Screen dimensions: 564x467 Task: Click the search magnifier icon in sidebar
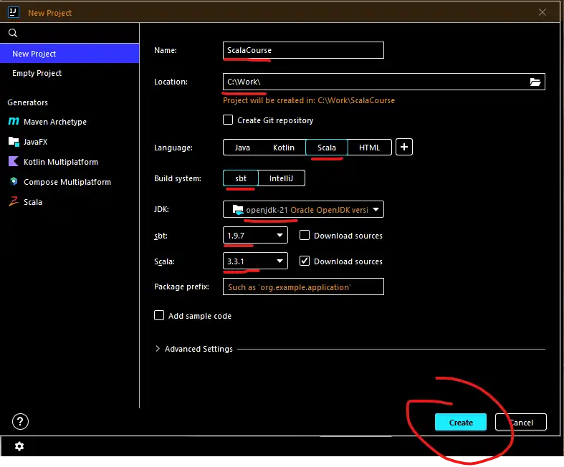click(x=13, y=33)
